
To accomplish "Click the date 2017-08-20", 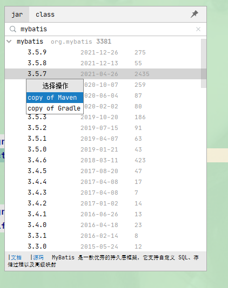I will pos(99,171).
